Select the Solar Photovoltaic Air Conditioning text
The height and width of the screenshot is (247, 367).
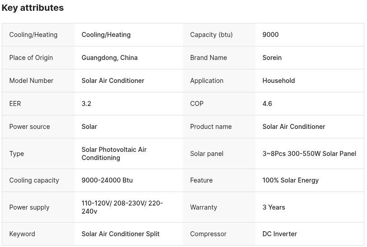tap(114, 154)
